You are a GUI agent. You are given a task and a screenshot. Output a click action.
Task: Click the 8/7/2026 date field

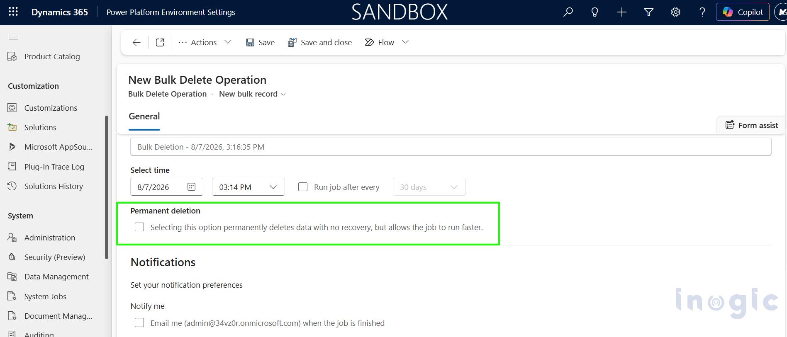tap(166, 187)
